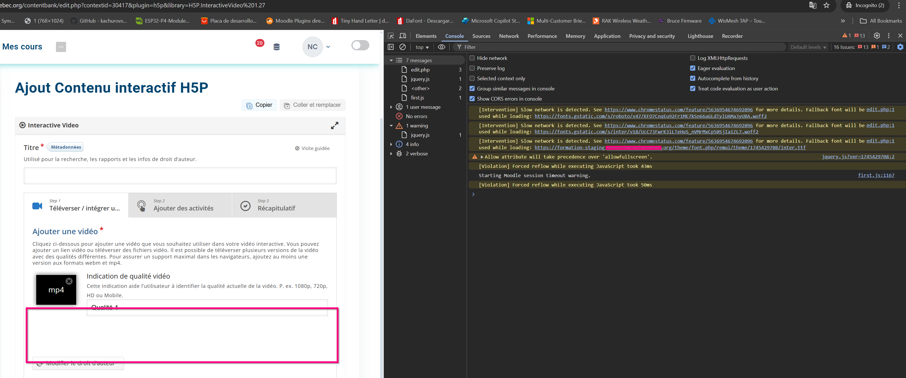Disable Show CORS errors in console
The image size is (906, 378).
tap(472, 99)
